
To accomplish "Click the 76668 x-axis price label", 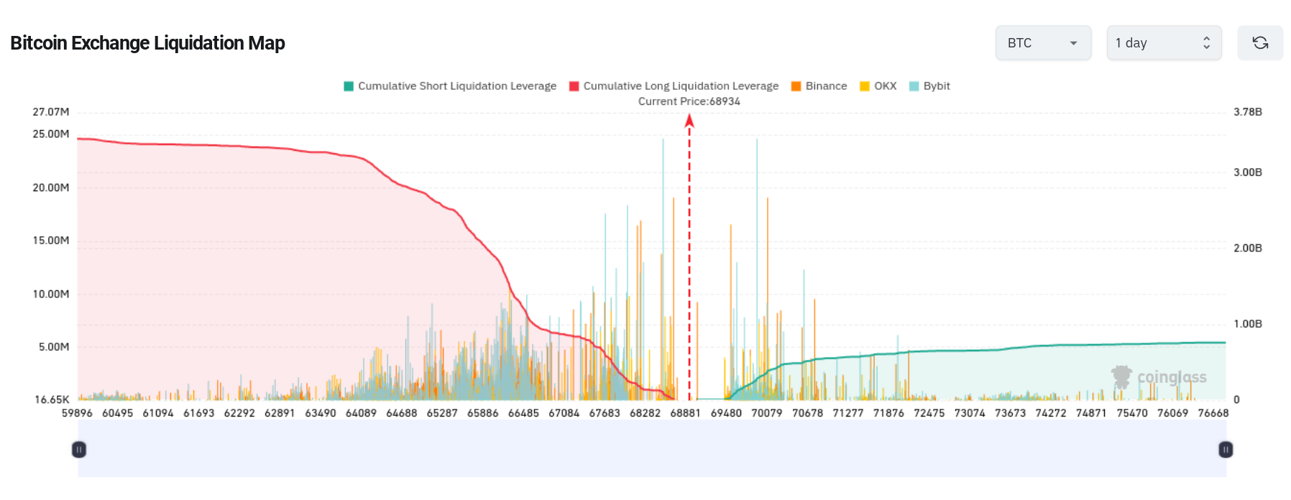I will [1213, 413].
